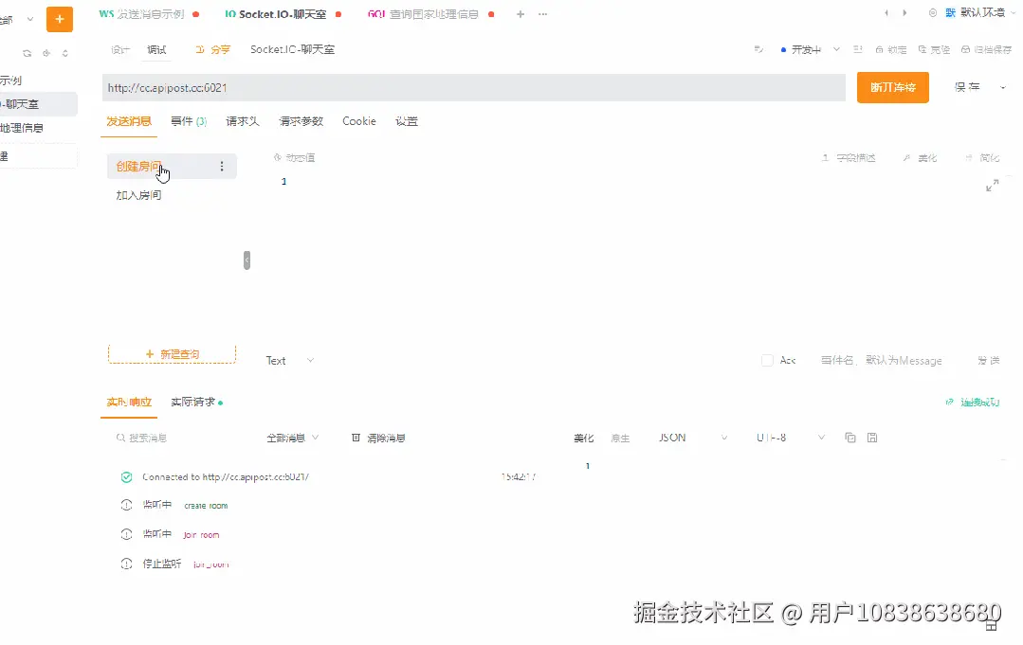Open the three-dot menu for 创建房间
Image resolution: width=1023 pixels, height=645 pixels.
pos(222,167)
